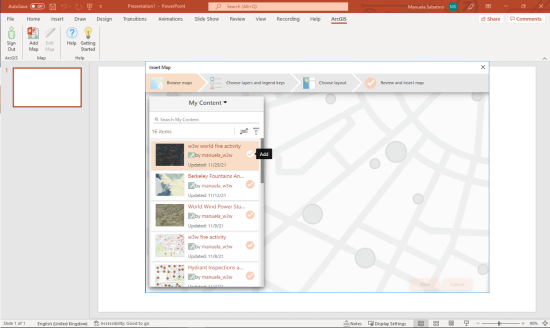Open Display Settings in status bar
Screen dimensions: 550x328
pyautogui.click(x=387, y=323)
